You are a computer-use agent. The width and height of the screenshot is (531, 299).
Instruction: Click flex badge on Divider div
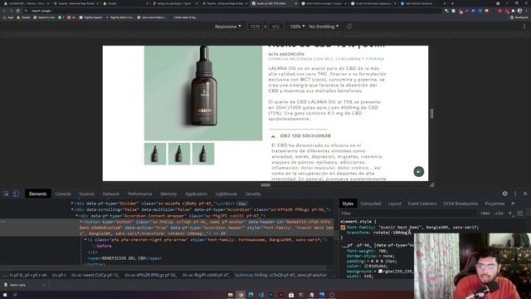tap(241, 203)
